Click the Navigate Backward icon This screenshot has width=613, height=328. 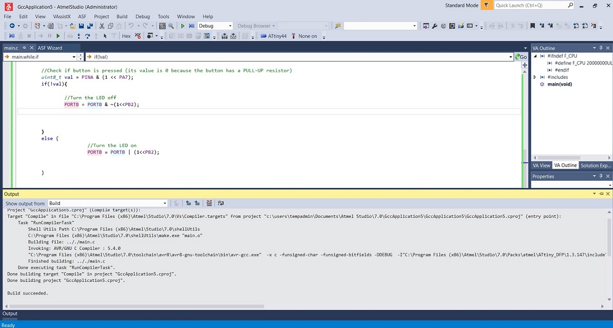point(12,26)
